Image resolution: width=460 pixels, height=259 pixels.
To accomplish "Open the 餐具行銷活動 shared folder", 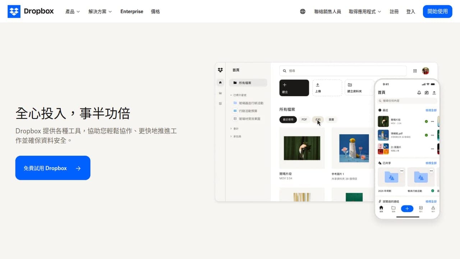I will pos(421,177).
